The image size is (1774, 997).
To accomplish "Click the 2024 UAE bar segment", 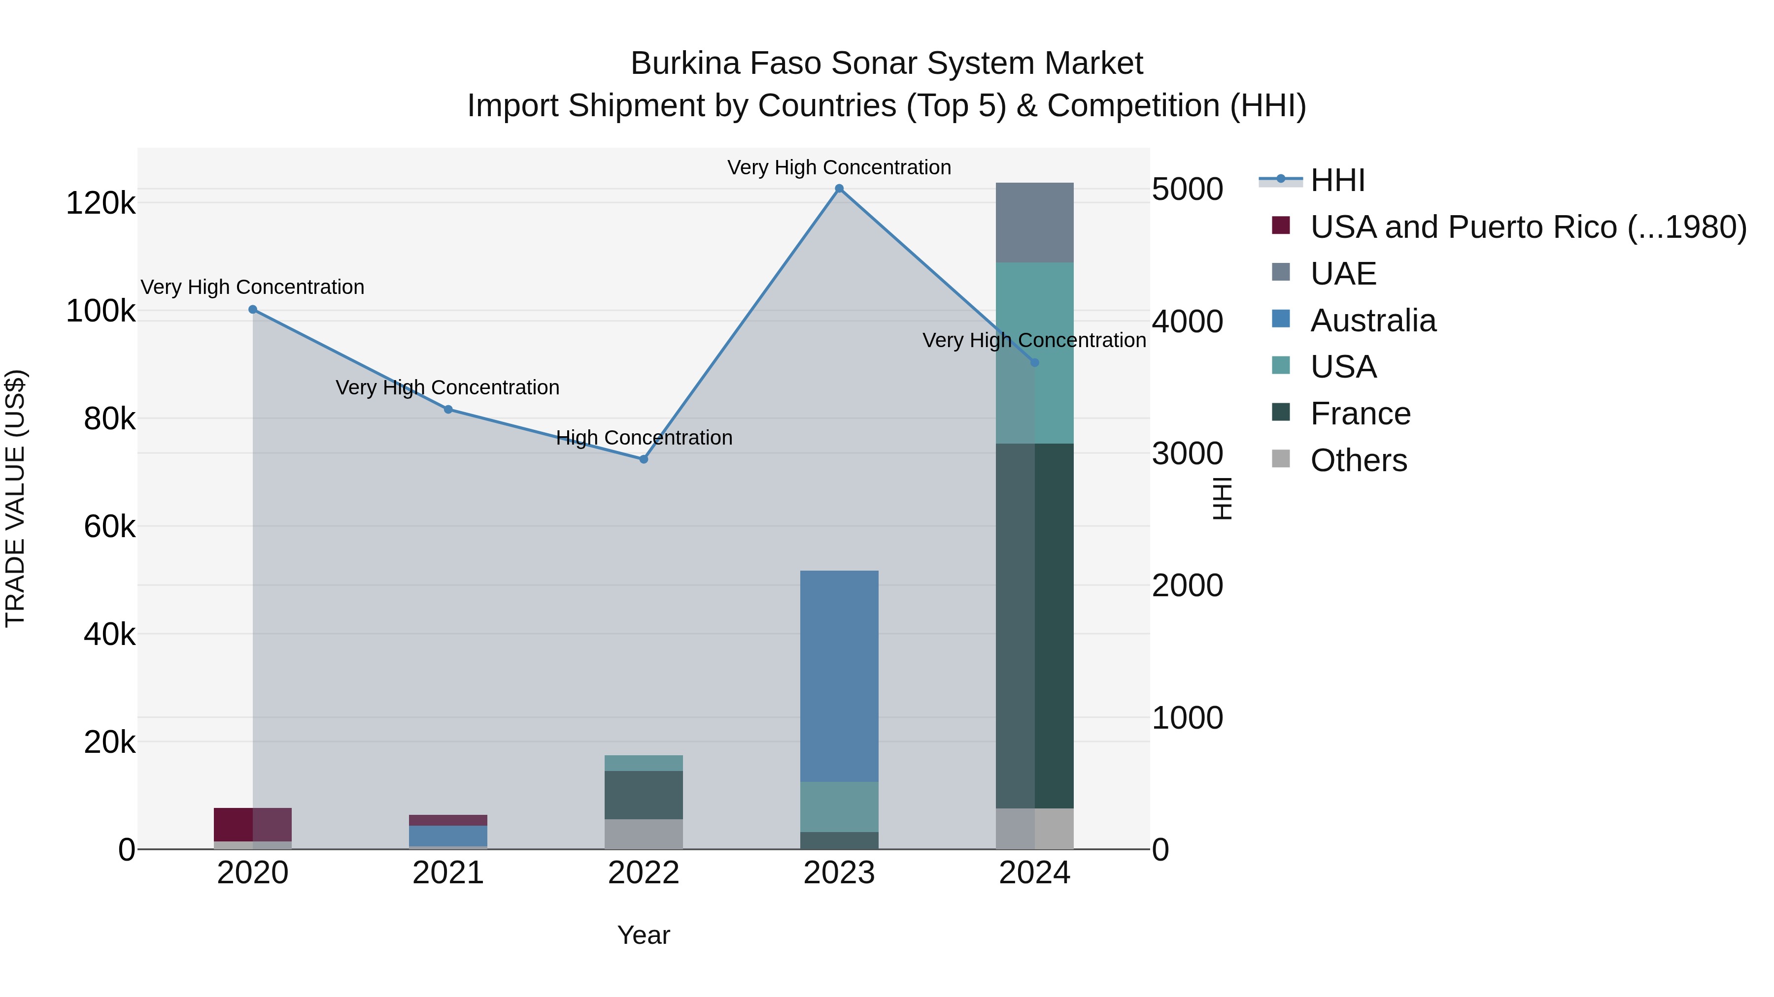I will pyautogui.click(x=1034, y=223).
